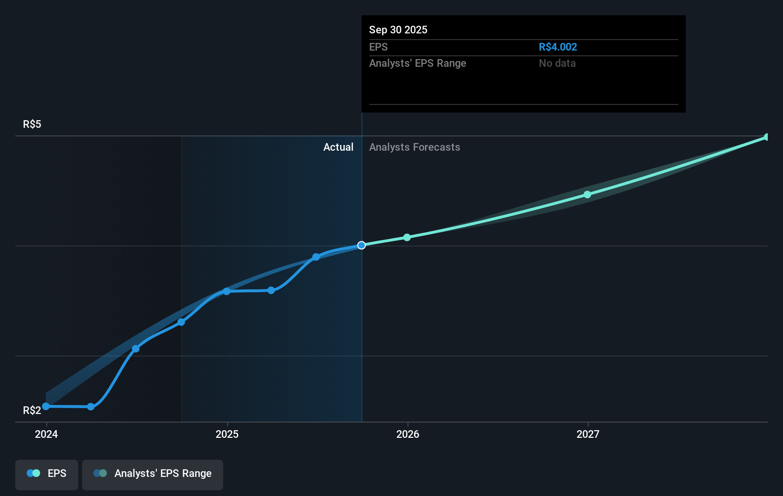The image size is (783, 496).
Task: Click the 2027 forecast data point
Action: [x=587, y=194]
